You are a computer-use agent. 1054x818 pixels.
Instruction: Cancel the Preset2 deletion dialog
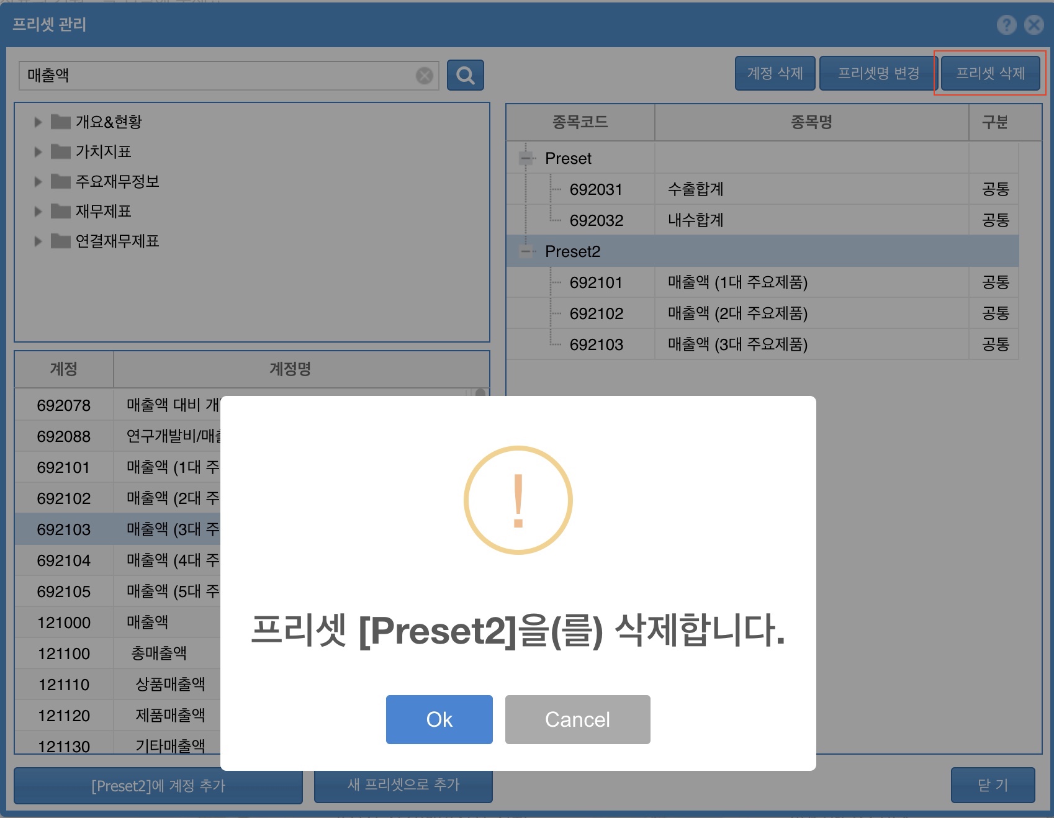pyautogui.click(x=577, y=719)
